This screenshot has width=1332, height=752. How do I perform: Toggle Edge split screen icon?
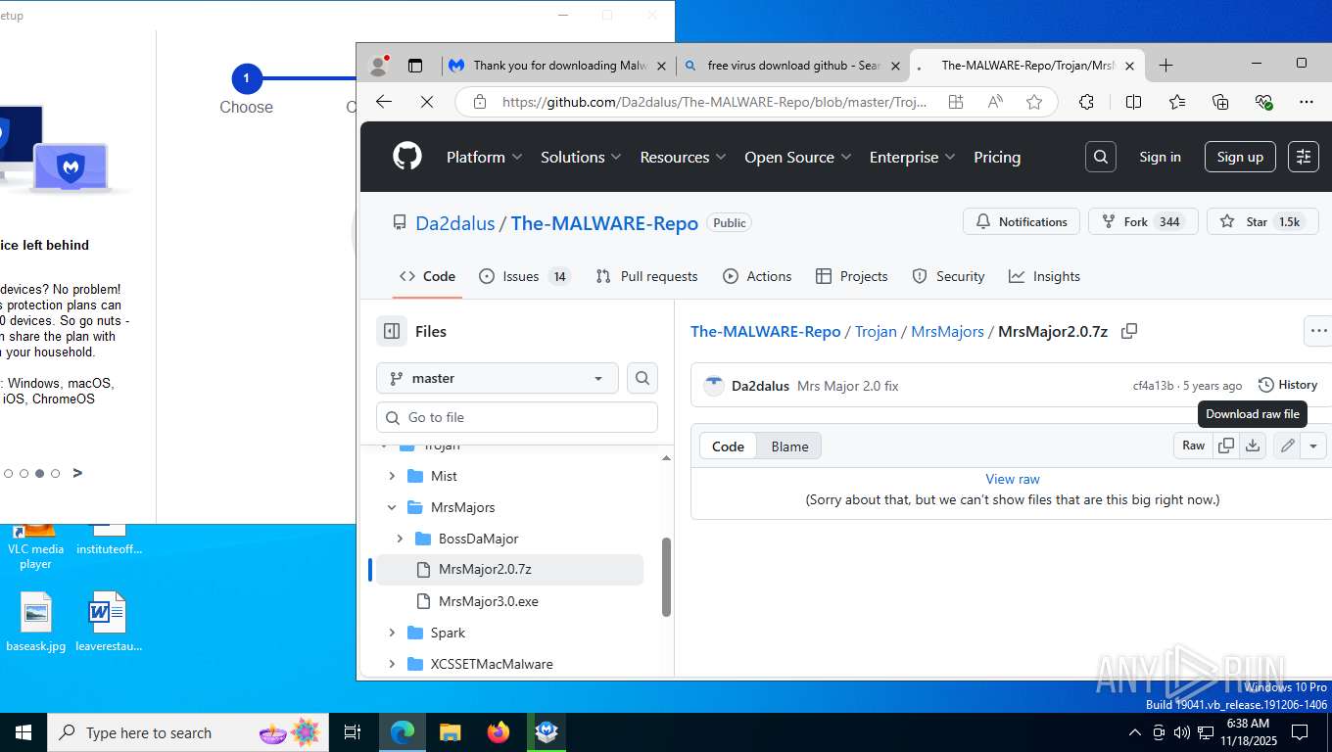point(1133,102)
